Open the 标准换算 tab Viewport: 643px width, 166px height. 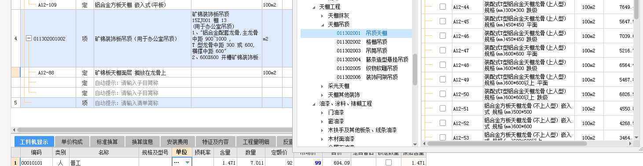[107, 142]
